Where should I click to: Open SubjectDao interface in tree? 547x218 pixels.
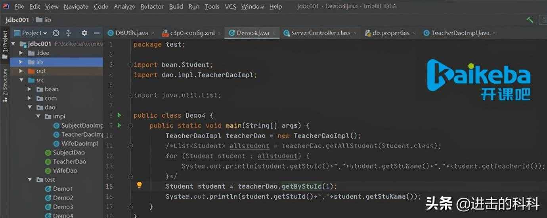click(65, 152)
